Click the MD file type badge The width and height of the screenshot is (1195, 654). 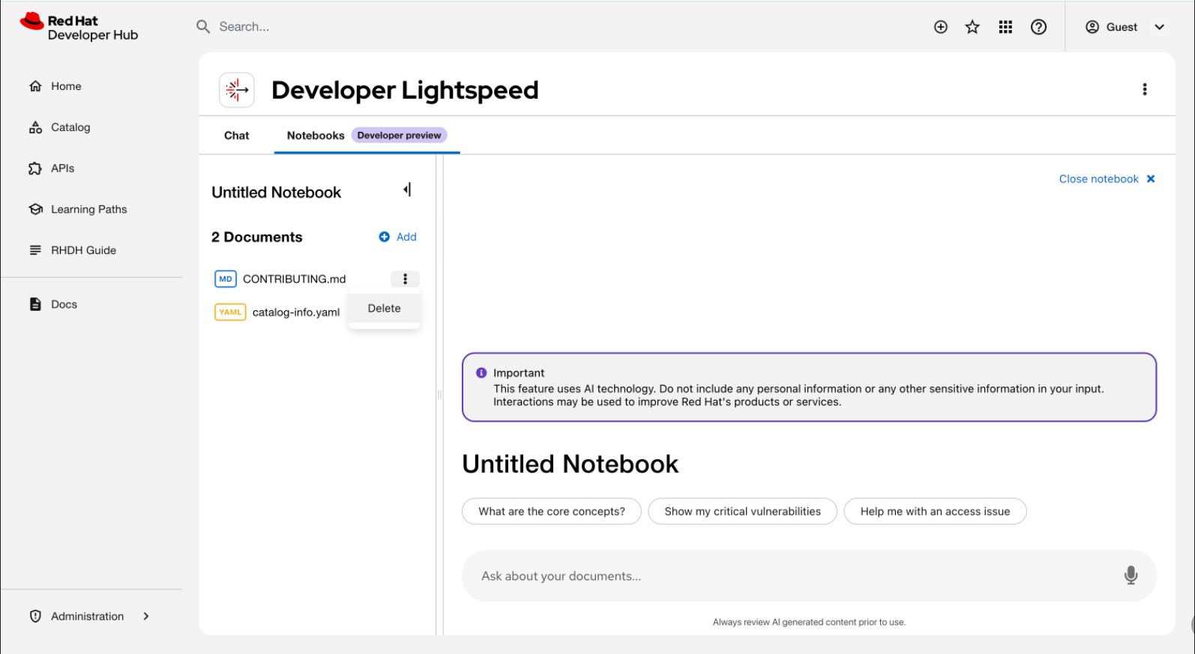226,279
